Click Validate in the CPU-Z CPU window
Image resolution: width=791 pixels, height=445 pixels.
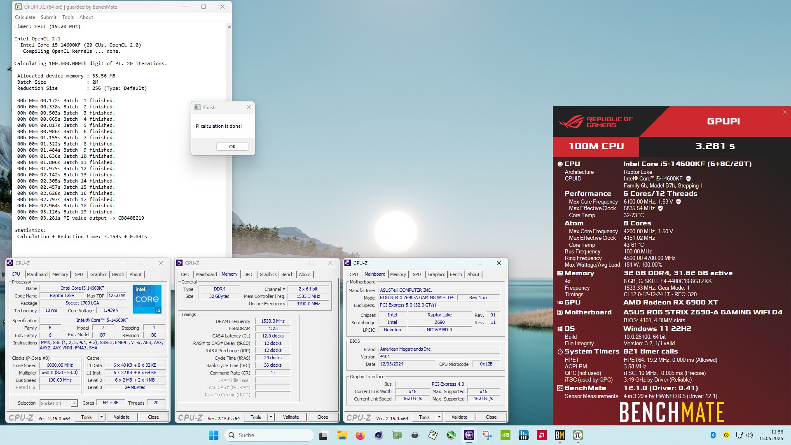pyautogui.click(x=122, y=417)
